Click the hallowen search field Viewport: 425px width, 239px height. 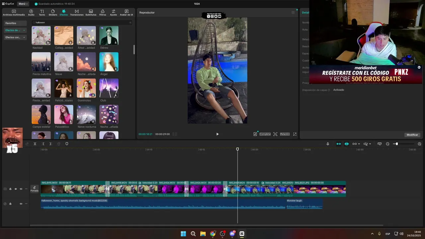82,23
